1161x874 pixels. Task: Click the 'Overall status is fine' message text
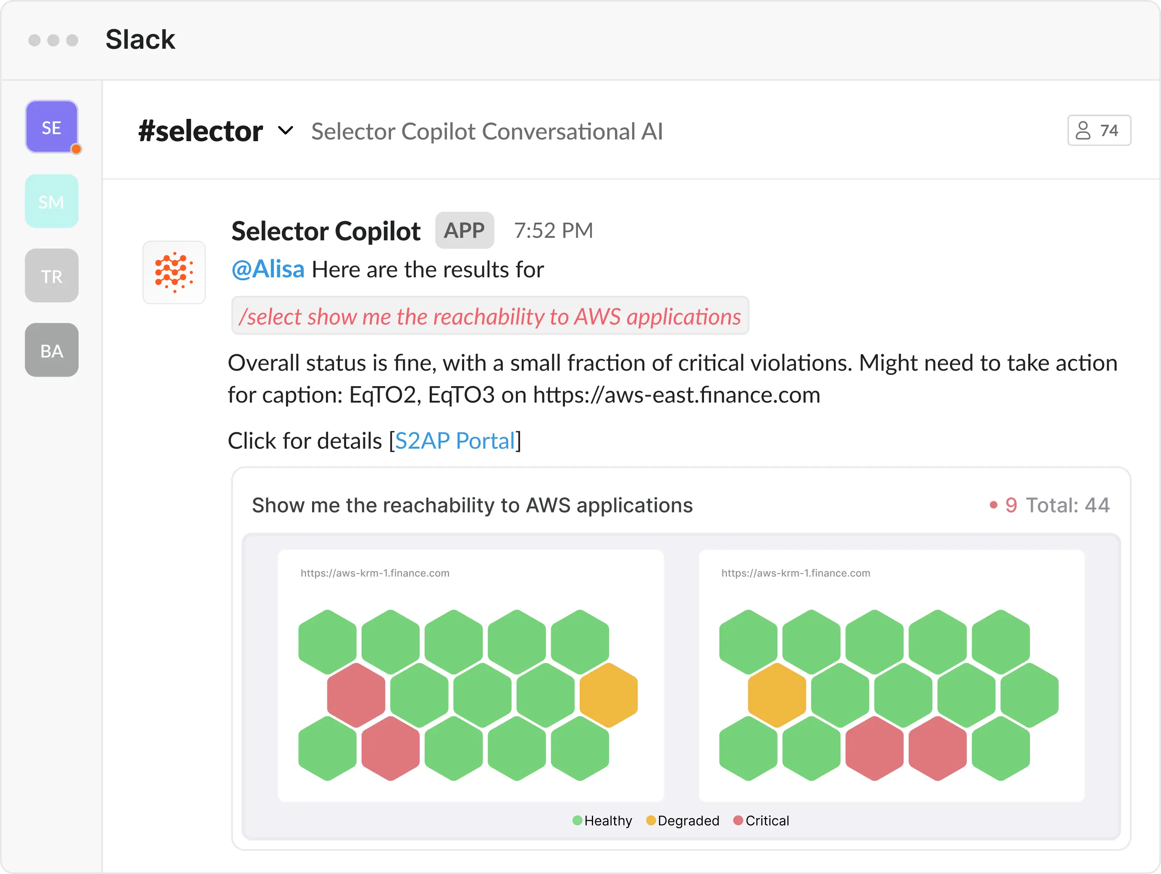click(x=672, y=379)
